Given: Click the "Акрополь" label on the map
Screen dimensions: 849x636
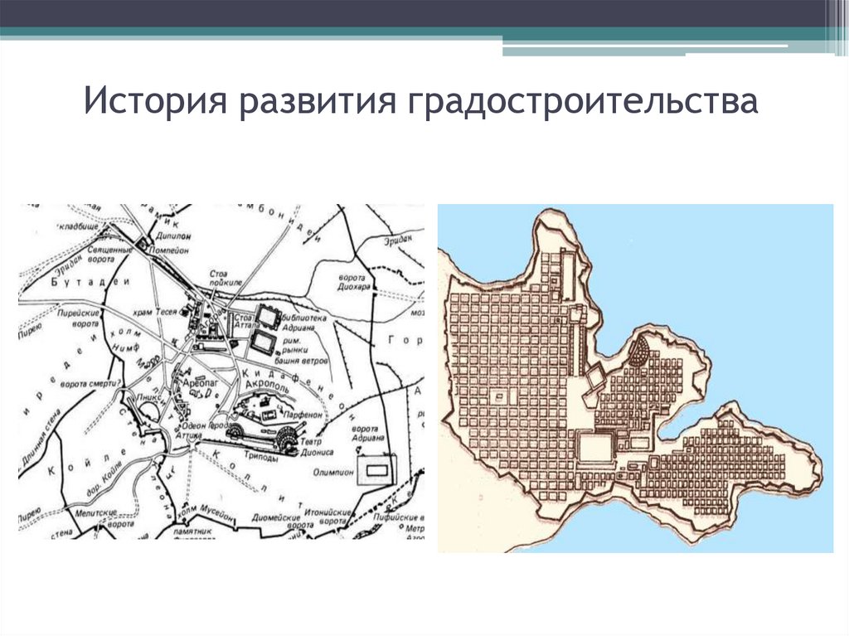Looking at the screenshot, I should click(x=268, y=384).
